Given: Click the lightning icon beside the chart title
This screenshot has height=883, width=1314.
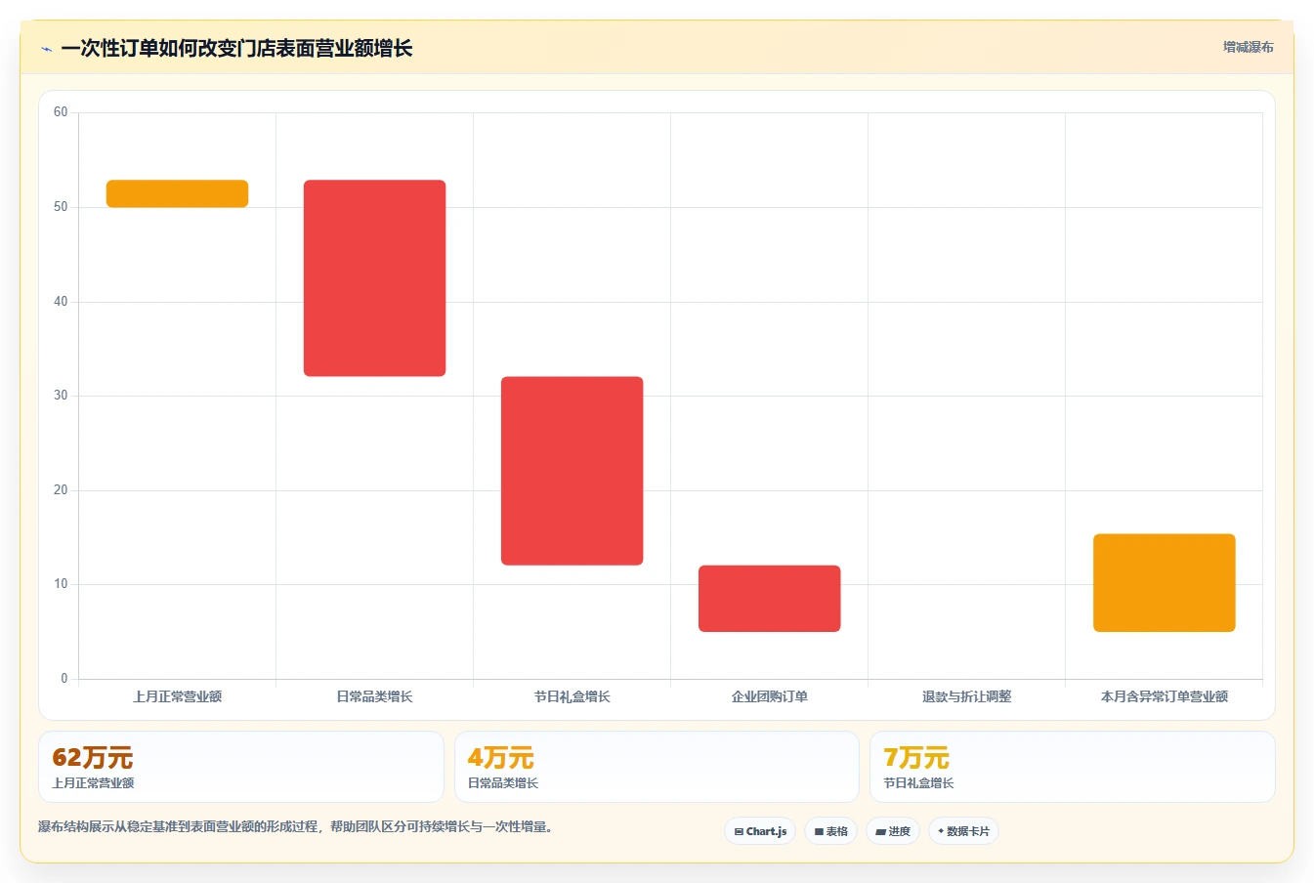Looking at the screenshot, I should pos(46,49).
